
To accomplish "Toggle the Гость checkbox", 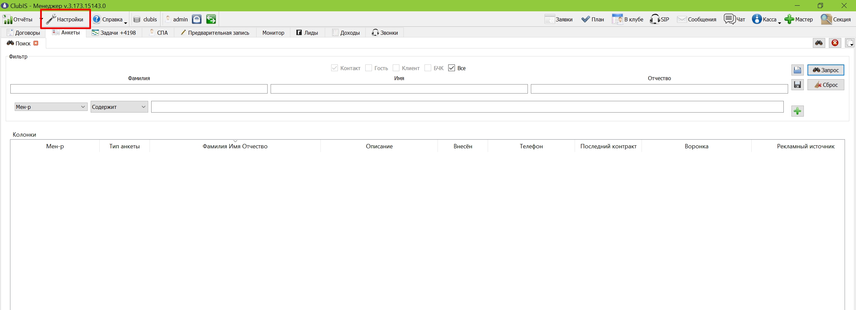I will point(369,68).
